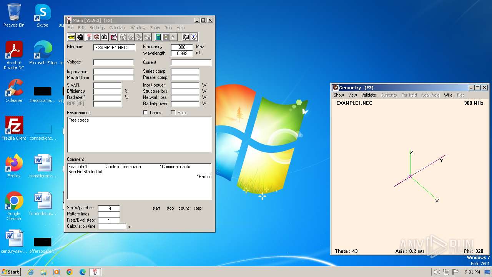Click the taskbar clock showing 9:31 PM
The width and height of the screenshot is (492, 277).
click(x=472, y=272)
